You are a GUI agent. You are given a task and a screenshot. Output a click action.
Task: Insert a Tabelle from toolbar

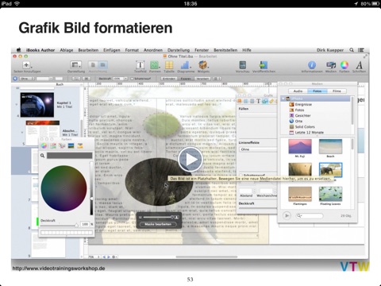tap(169, 65)
